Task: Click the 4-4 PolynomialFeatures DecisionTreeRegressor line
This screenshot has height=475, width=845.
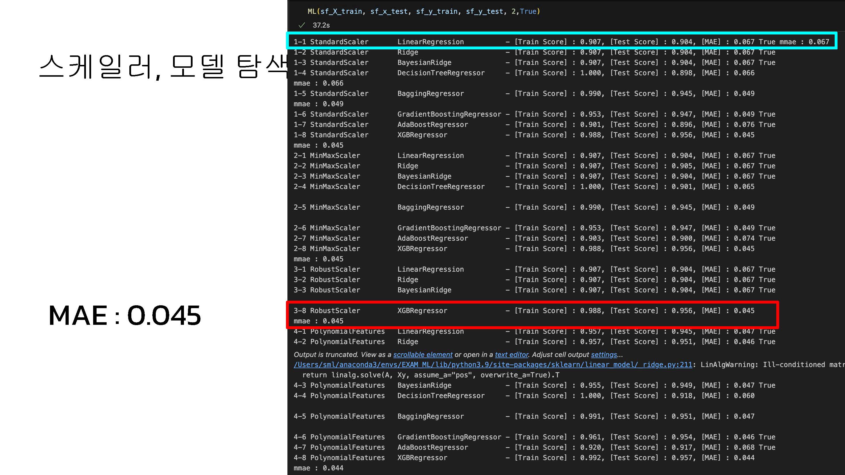Action: (524, 396)
